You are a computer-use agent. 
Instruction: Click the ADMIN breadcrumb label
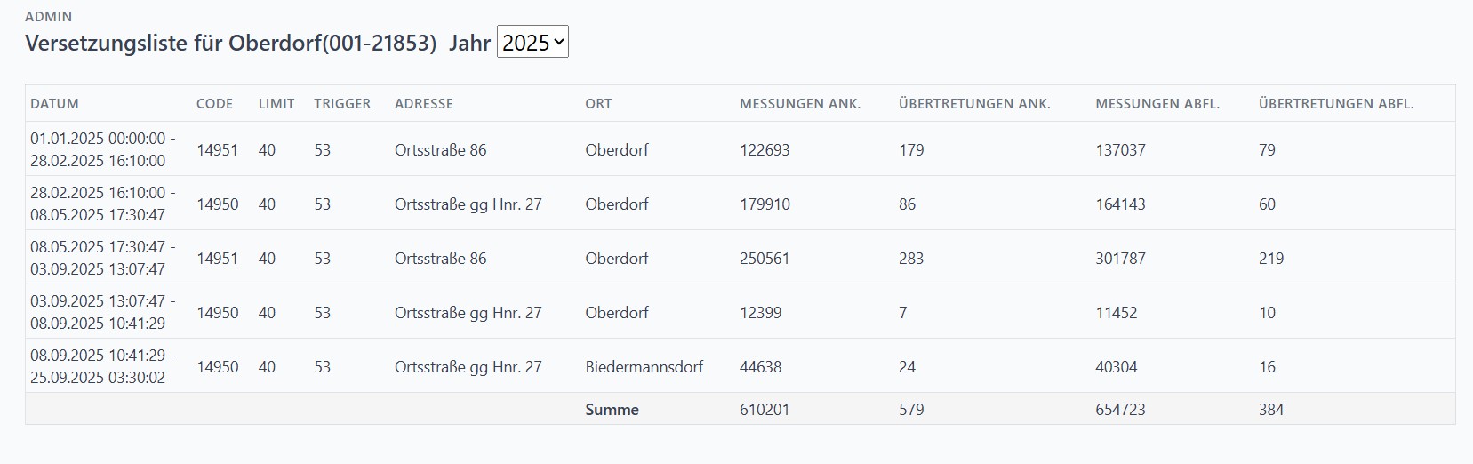49,17
